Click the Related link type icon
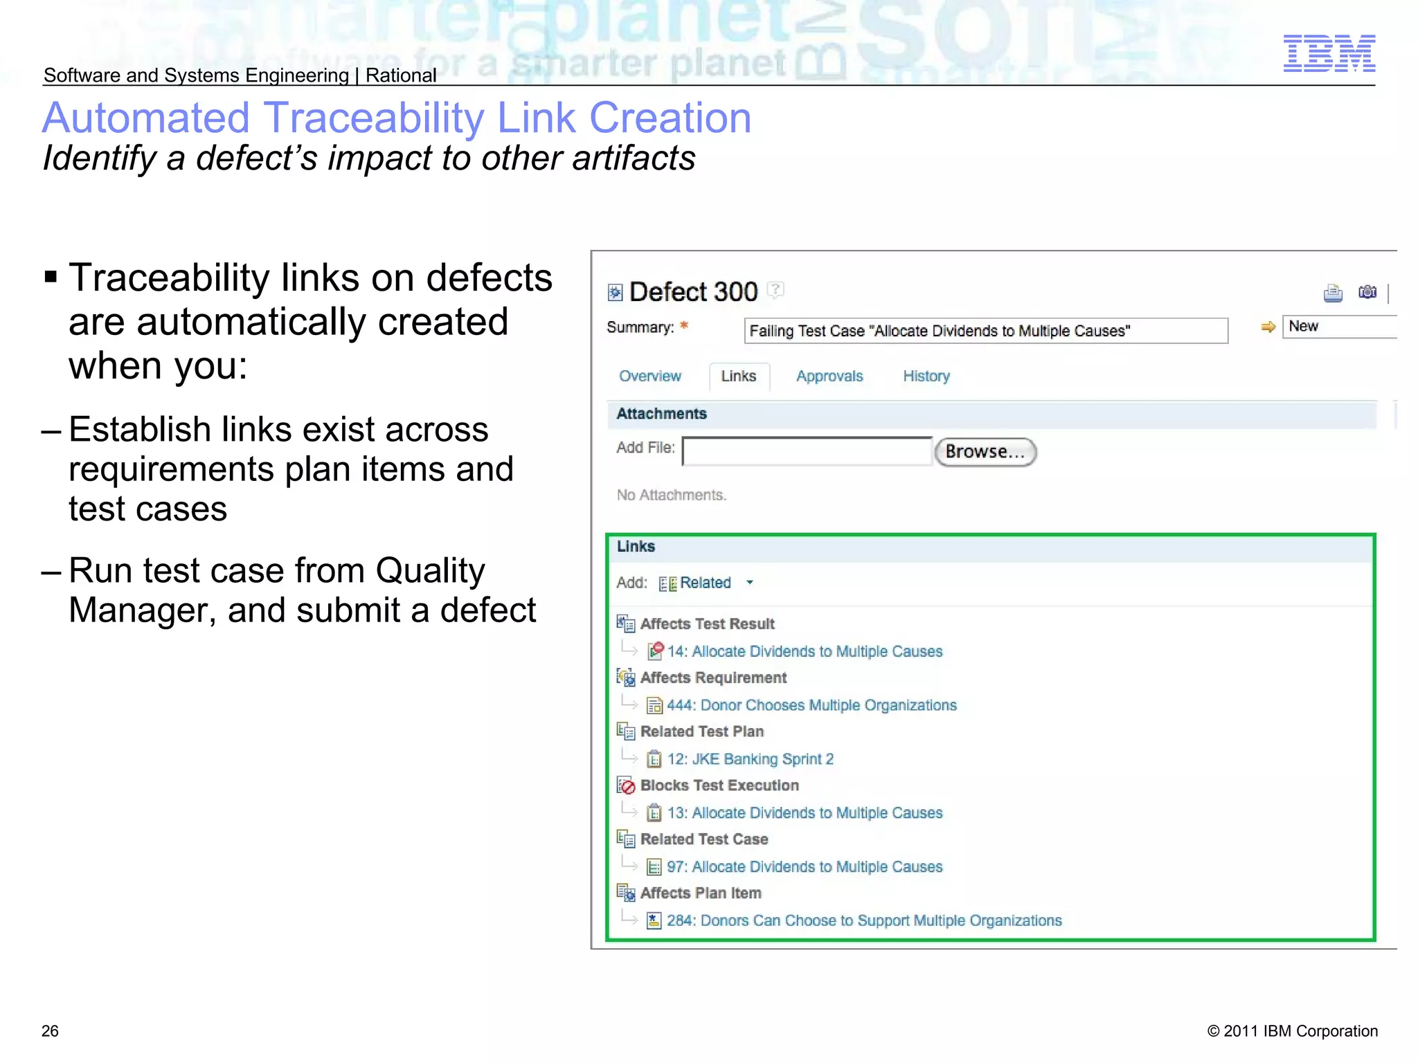 667,583
